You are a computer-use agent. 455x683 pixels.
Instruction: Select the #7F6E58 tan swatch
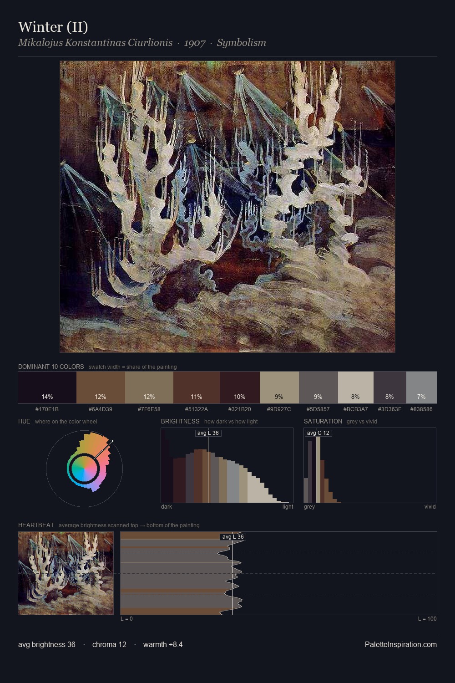point(149,387)
